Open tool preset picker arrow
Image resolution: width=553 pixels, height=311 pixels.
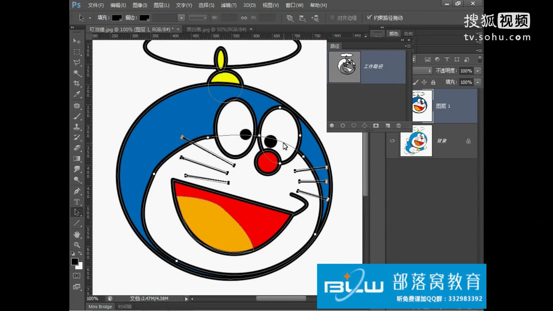pos(90,18)
